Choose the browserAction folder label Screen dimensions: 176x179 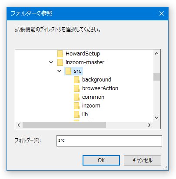coord(100,88)
